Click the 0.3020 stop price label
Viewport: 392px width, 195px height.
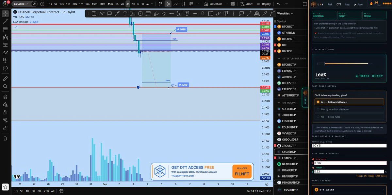coord(181,29)
